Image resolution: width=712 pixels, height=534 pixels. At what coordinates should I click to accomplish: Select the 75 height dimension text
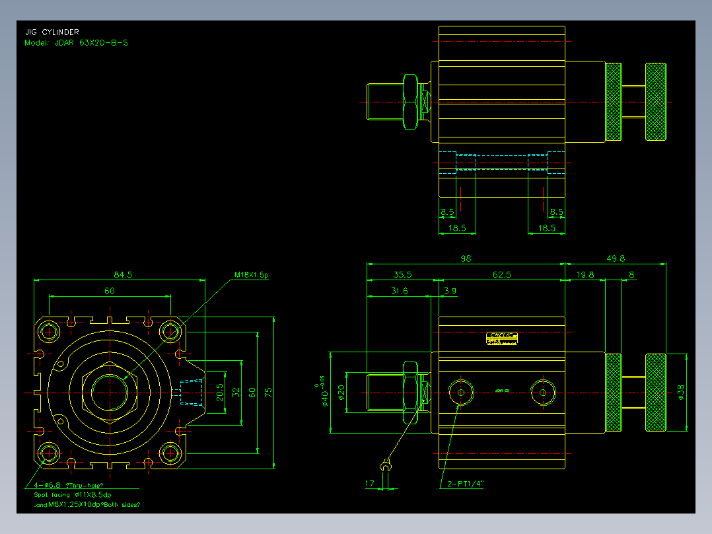point(268,393)
